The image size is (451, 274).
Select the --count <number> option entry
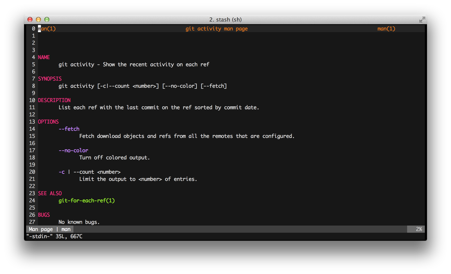coord(90,172)
